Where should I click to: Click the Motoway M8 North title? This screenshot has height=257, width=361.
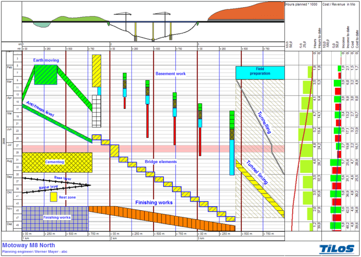[x=28, y=245]
